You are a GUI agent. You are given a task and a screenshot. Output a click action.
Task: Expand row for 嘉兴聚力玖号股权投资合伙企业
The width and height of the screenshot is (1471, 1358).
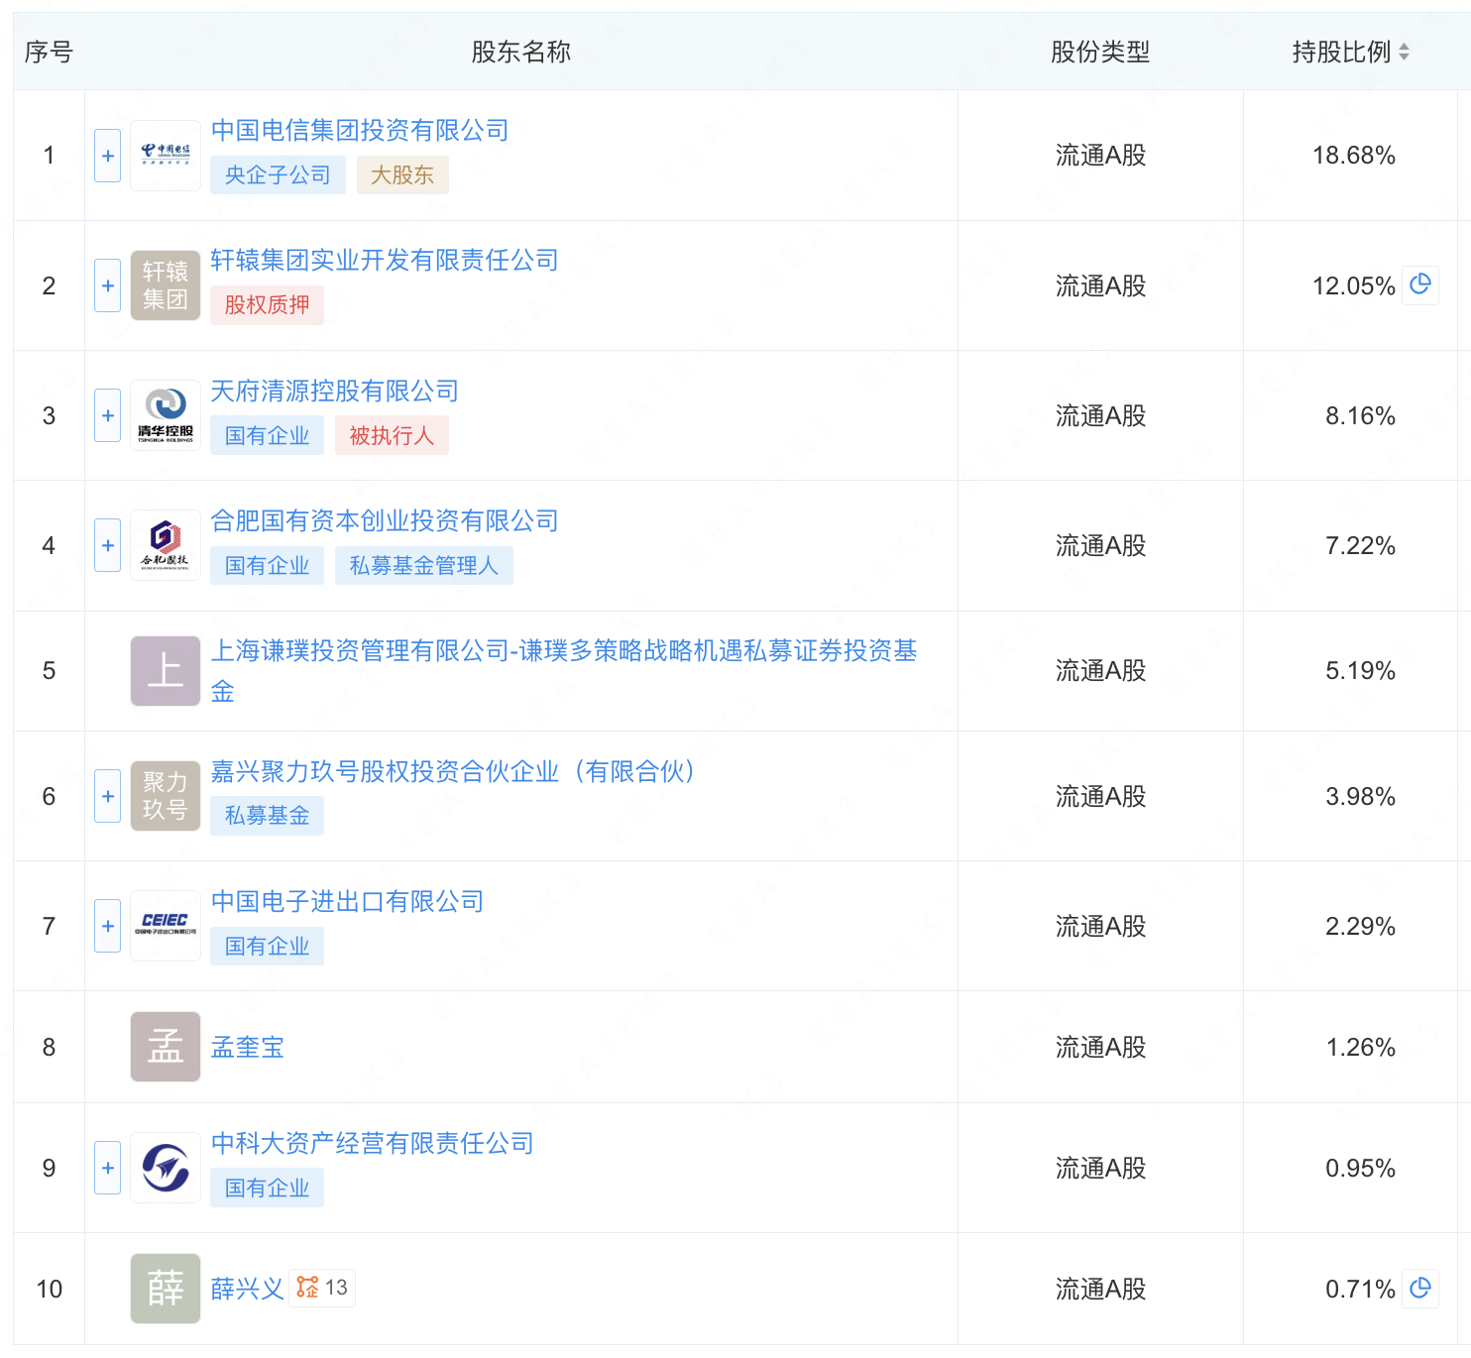coord(108,796)
